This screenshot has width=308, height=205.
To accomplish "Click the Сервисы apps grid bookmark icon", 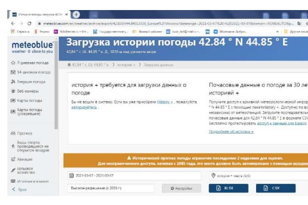I will pos(13,31).
